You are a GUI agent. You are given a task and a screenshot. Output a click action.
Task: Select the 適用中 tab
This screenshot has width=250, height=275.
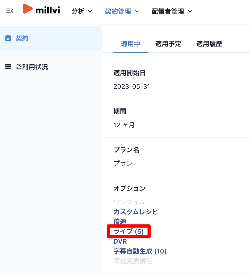130,44
